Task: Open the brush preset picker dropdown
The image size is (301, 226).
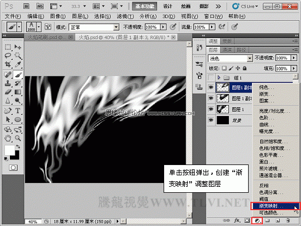Action: [x=39, y=27]
